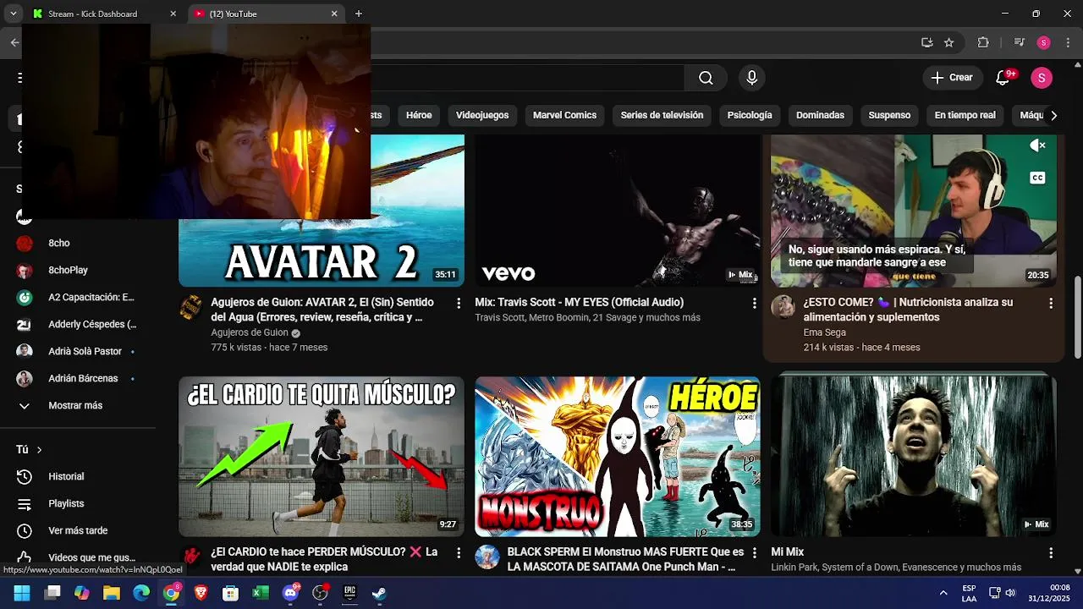Screen dimensions: 1083x609
Task: Play the HÉROE MONSTRUO One Punch Man thumbnail
Action: [617, 457]
